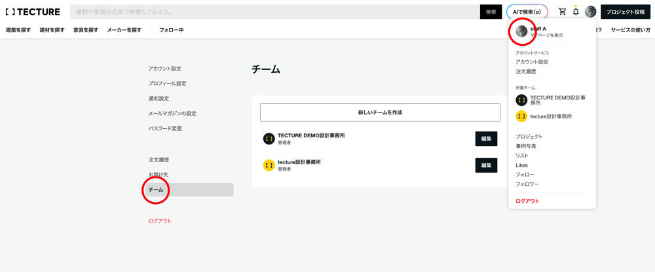The width and height of the screenshot is (655, 272).
Task: Focus the search input field
Action: pos(275,12)
